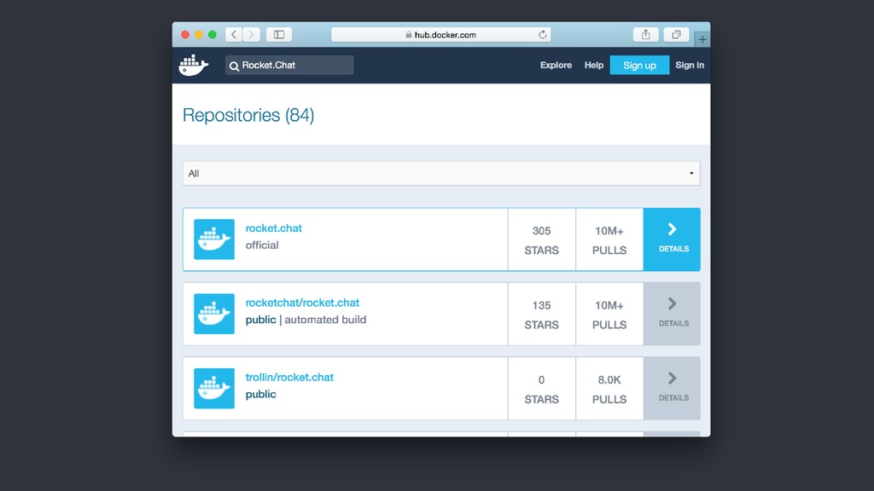This screenshot has height=491, width=874.
Task: Open the Safari share button
Action: tap(645, 34)
